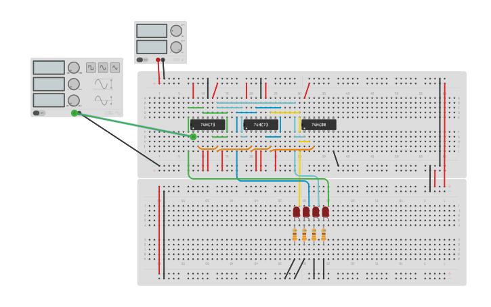Click the DC offset waveform icon on function generator
The width and height of the screenshot is (491, 307).
[x=103, y=100]
